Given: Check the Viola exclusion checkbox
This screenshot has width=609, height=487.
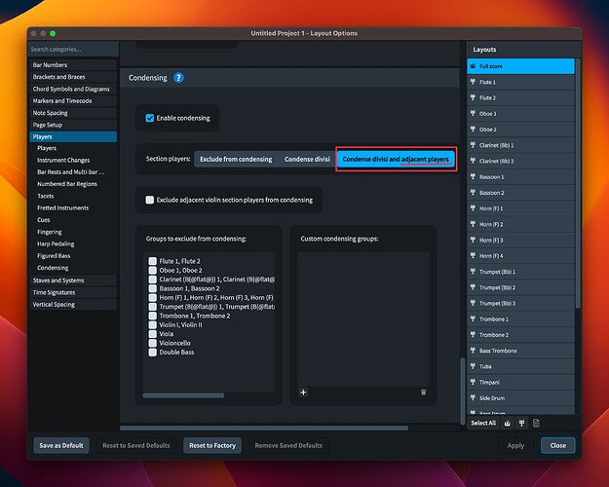Looking at the screenshot, I should [153, 334].
